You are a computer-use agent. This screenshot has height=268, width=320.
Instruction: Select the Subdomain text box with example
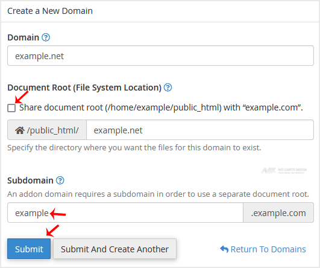tap(125, 212)
